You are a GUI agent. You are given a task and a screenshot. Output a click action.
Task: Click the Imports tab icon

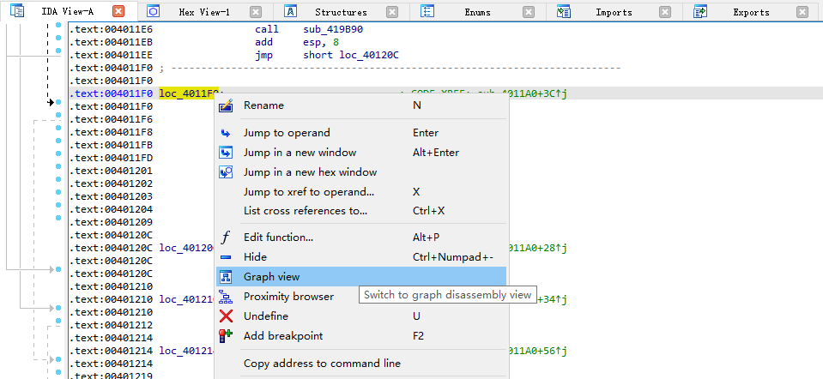(564, 11)
